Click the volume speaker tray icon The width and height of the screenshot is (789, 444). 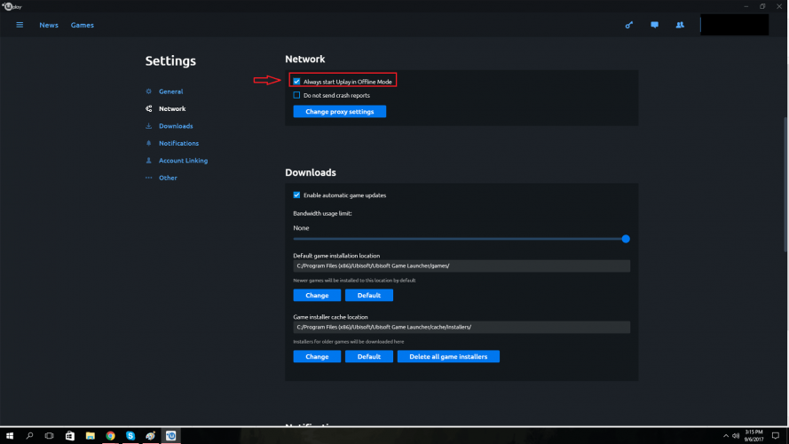(x=736, y=436)
